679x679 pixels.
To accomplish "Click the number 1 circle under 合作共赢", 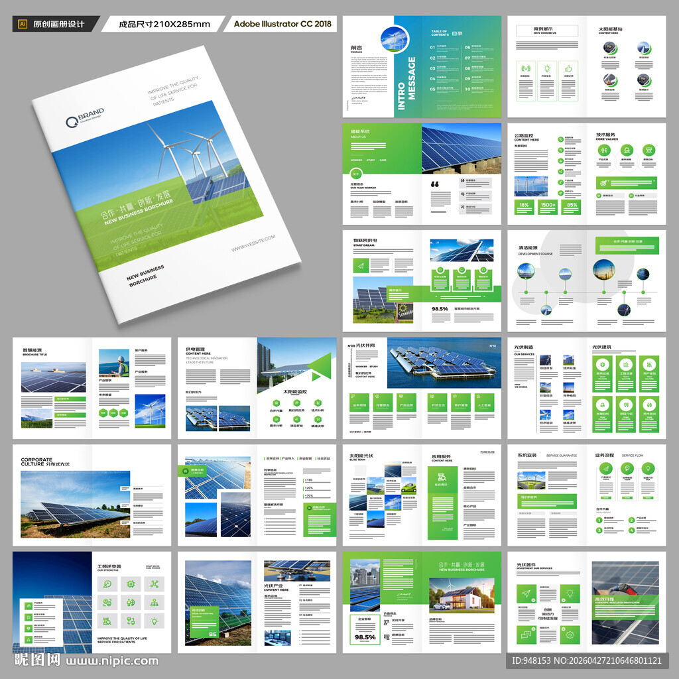I will click(599, 520).
